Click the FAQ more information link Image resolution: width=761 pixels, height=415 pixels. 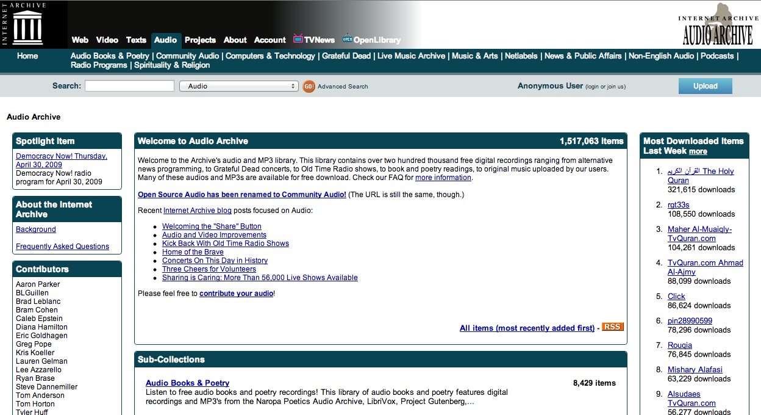pyautogui.click(x=443, y=178)
